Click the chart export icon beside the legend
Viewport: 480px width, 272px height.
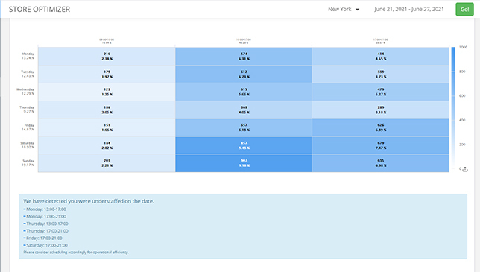pos(465,169)
